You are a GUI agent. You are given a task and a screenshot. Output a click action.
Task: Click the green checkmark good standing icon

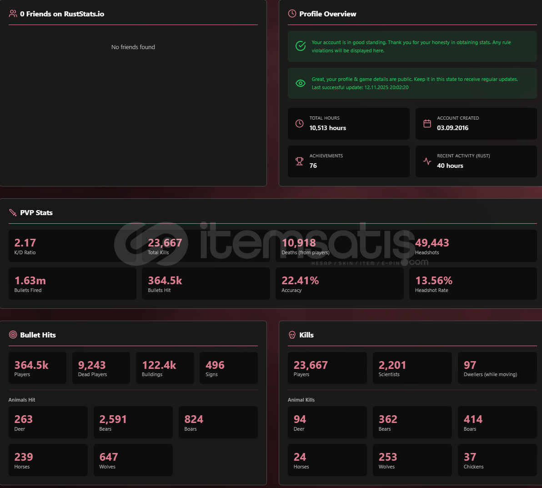(x=301, y=46)
